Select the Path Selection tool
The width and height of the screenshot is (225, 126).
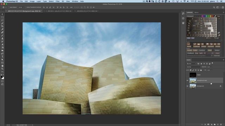point(2,60)
